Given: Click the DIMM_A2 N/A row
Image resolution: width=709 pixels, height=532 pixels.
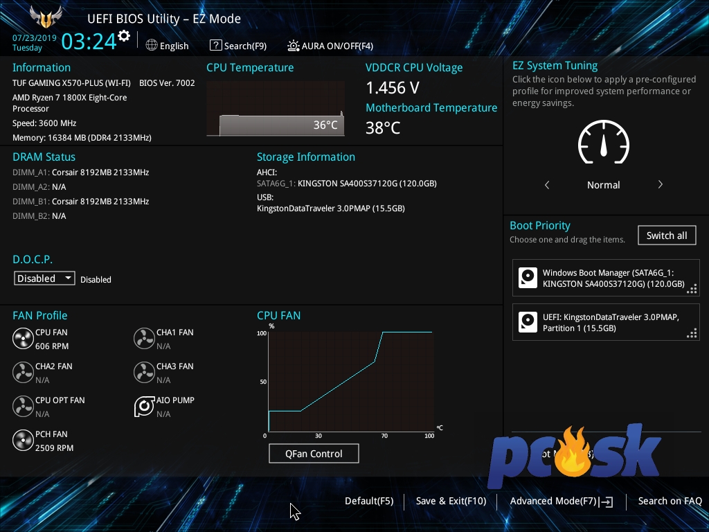Looking at the screenshot, I should click(39, 187).
